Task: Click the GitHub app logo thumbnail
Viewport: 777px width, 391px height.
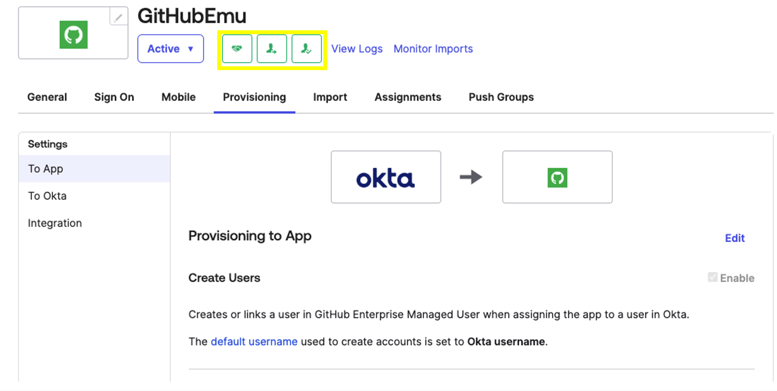Action: pyautogui.click(x=74, y=34)
